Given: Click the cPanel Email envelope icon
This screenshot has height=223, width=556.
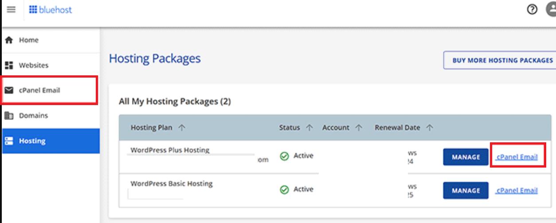Looking at the screenshot, I should (8, 90).
